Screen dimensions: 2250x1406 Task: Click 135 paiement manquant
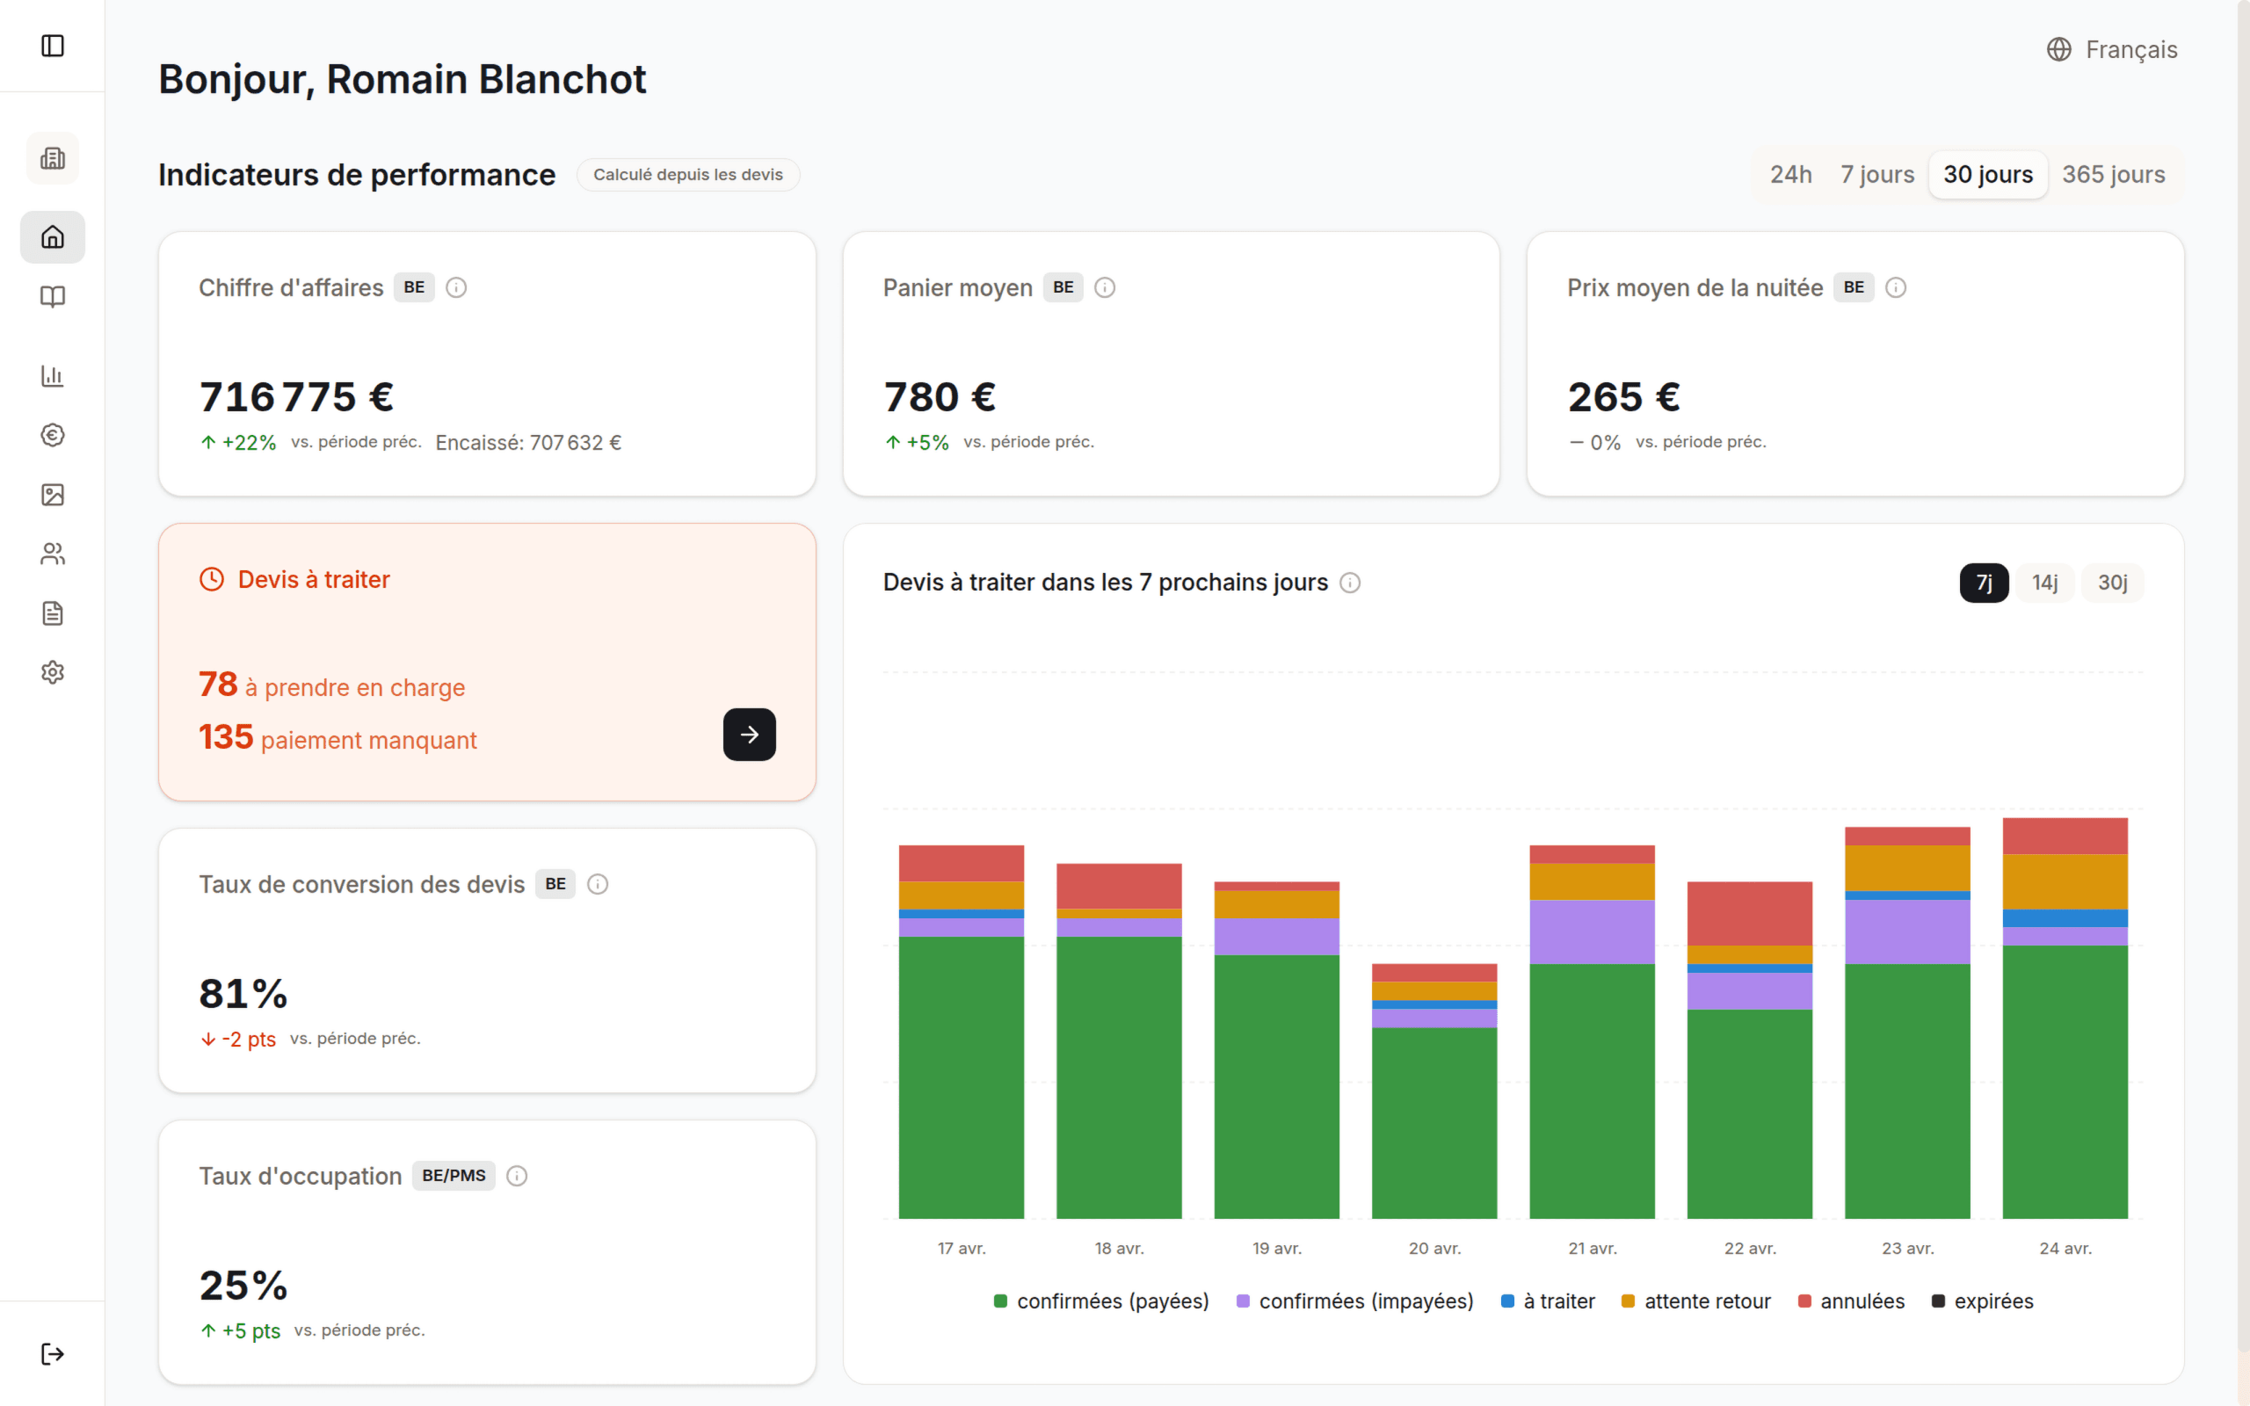337,738
